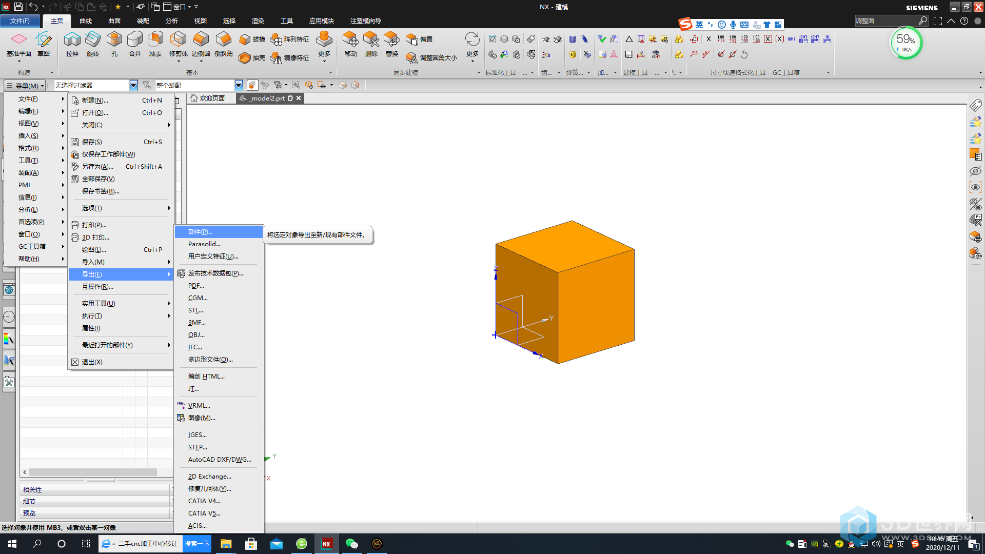Click the Replace Face (替换) tool

click(391, 44)
